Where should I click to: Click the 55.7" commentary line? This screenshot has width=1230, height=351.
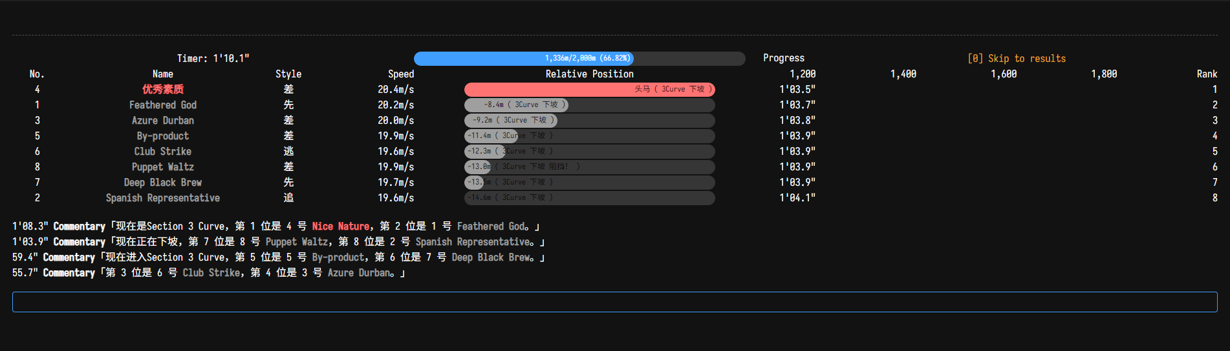209,273
